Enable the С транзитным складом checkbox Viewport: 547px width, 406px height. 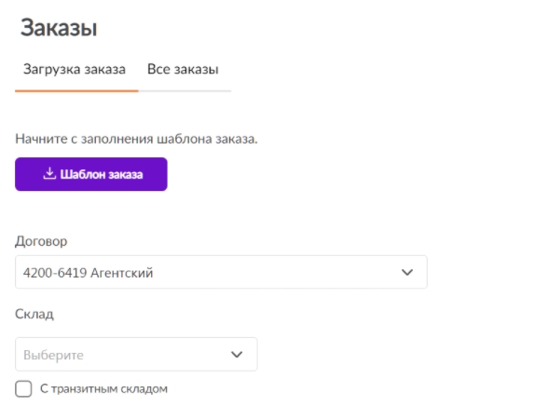coord(23,388)
